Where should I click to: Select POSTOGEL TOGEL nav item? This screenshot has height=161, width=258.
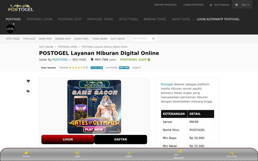[x=100, y=19]
